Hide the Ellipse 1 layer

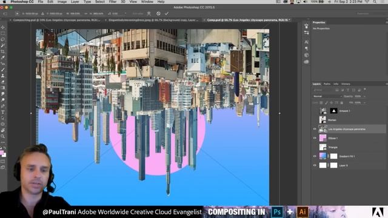click(315, 138)
